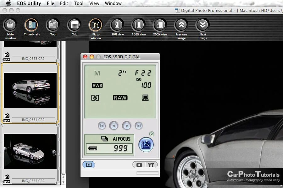The image size is (283, 188).
Task: Click the save-to-computer laptop icon
Action: [x=145, y=97]
